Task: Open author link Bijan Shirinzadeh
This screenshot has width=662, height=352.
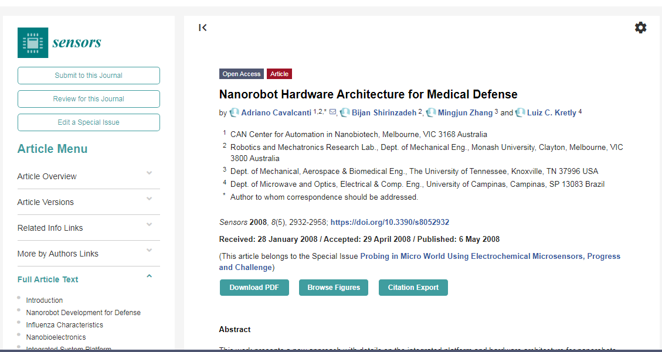Action: coord(384,112)
